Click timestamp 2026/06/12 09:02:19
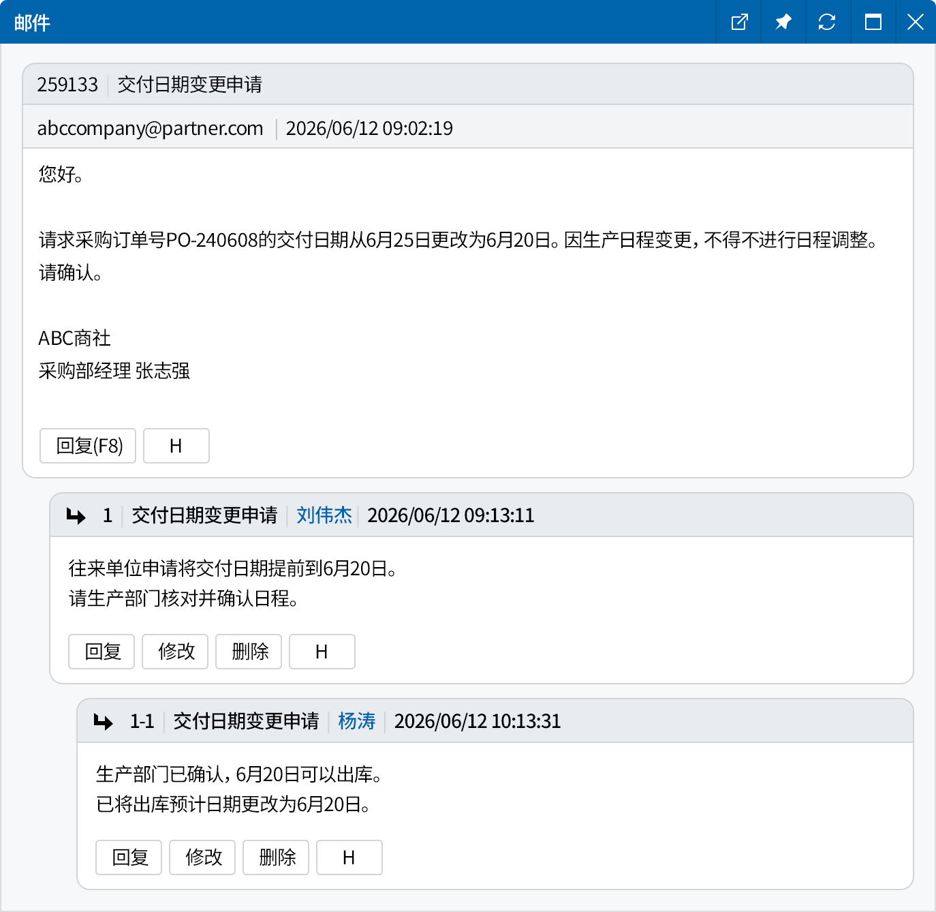Viewport: 936px width, 912px height. tap(369, 128)
